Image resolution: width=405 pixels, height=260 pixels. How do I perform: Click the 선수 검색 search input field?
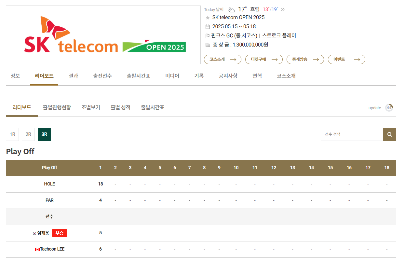point(352,134)
